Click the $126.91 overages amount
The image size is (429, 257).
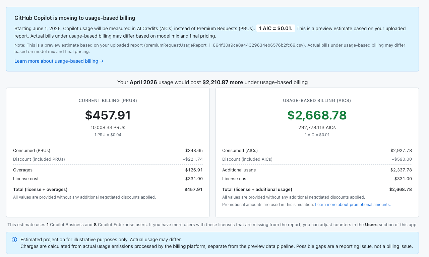point(194,170)
